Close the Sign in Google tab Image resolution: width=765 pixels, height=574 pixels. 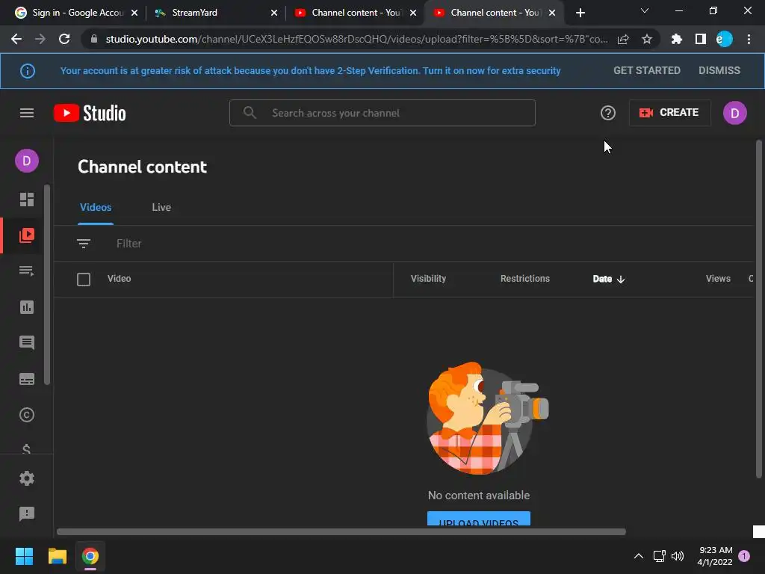[134, 13]
